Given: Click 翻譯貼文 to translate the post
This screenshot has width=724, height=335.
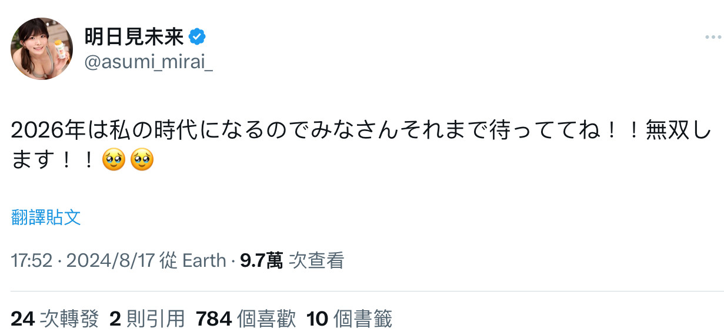Looking at the screenshot, I should point(46,218).
